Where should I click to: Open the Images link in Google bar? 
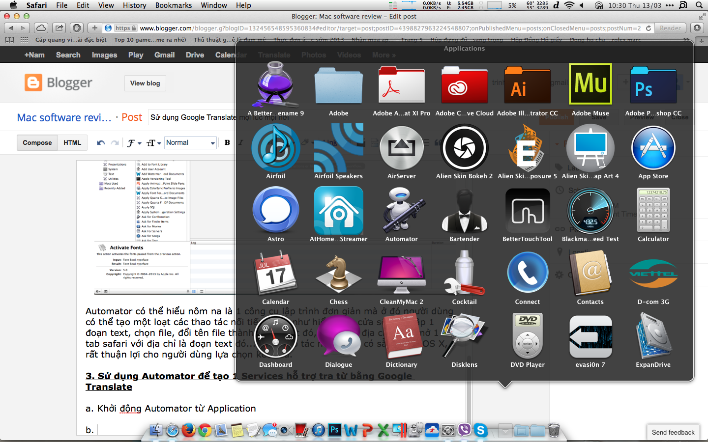(x=105, y=55)
